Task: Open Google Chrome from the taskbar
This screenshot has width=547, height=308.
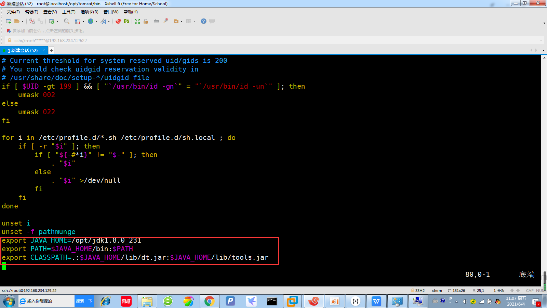Action: pos(209,301)
